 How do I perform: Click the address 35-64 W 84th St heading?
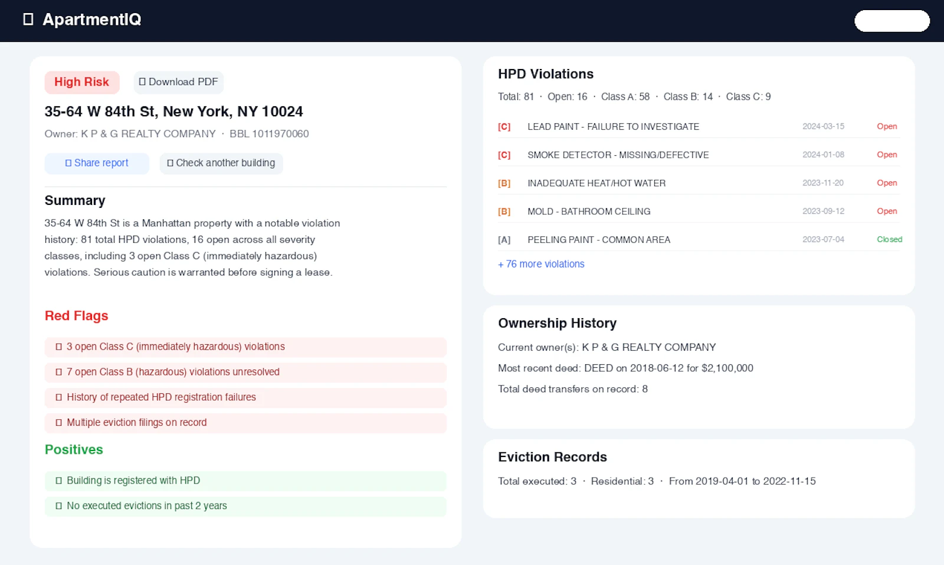(x=173, y=112)
